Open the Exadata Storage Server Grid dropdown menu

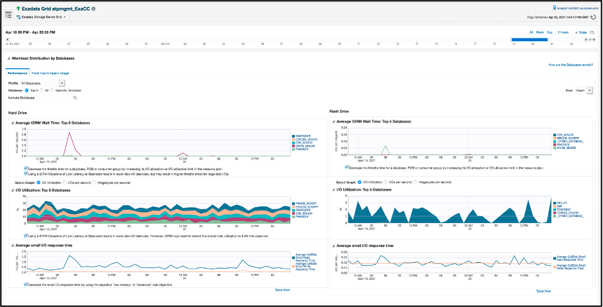[65, 17]
